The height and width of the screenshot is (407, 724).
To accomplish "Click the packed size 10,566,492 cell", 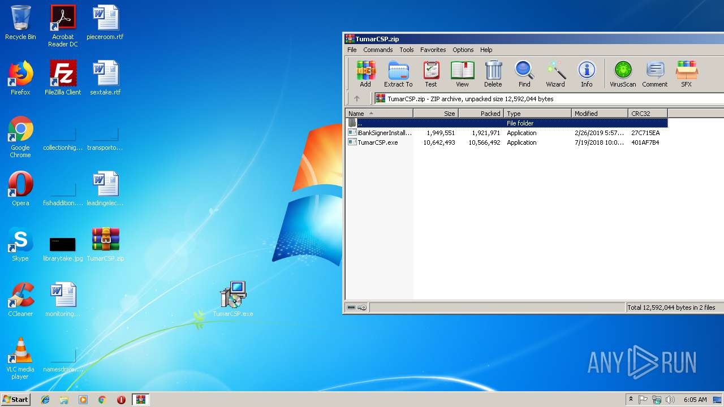I will [484, 142].
